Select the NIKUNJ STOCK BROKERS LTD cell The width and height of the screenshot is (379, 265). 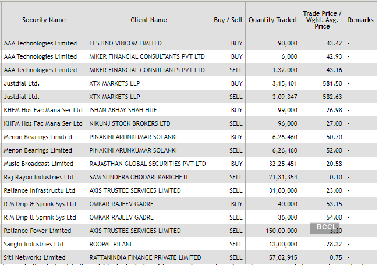click(x=129, y=123)
